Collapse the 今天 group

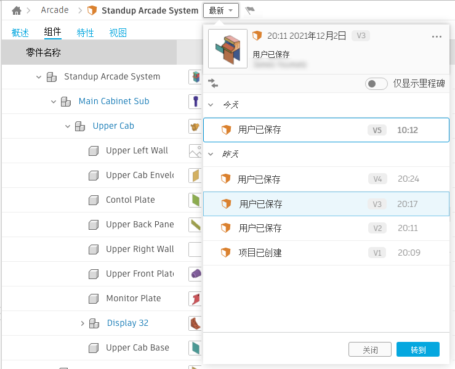(211, 105)
